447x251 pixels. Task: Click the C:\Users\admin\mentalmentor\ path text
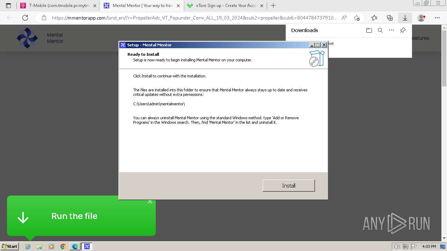159,104
